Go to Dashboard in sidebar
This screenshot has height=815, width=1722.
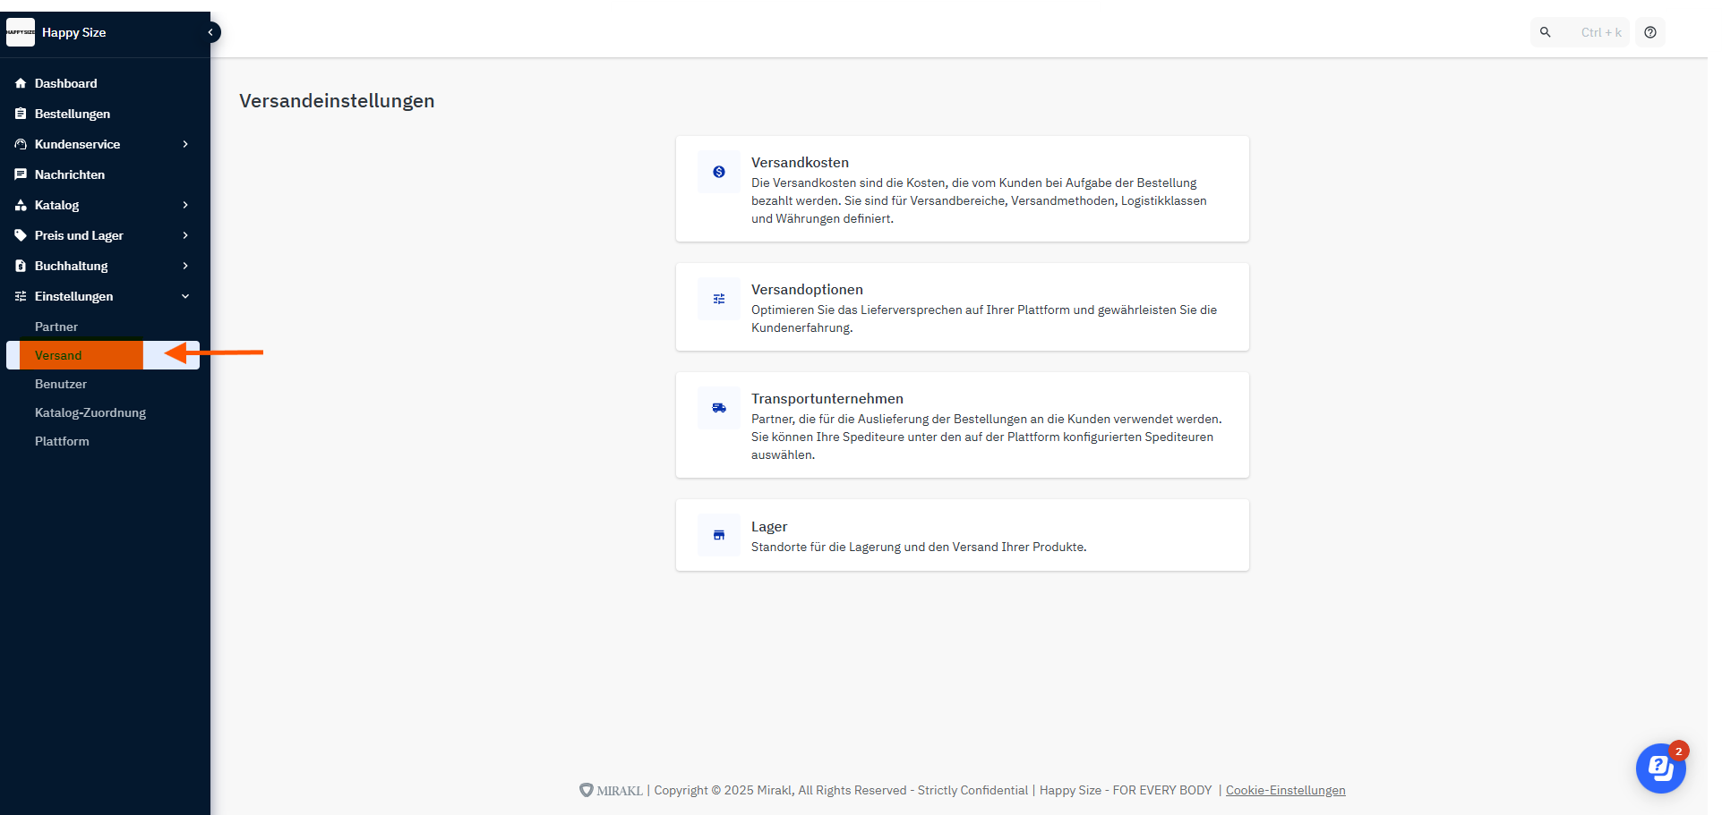tap(65, 83)
